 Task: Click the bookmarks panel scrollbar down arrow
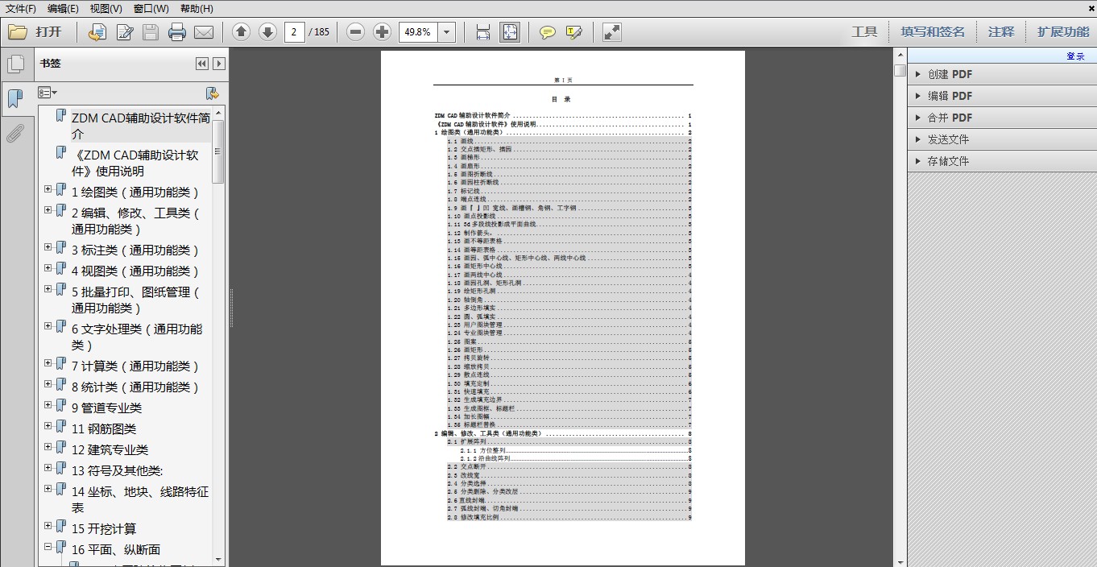coord(218,560)
